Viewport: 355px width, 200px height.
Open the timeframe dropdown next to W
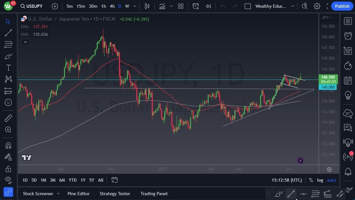click(134, 6)
